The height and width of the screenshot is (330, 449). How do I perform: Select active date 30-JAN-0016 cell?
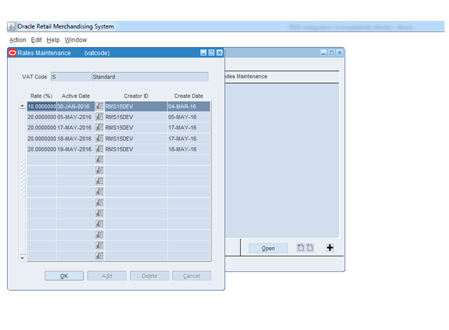pos(75,106)
